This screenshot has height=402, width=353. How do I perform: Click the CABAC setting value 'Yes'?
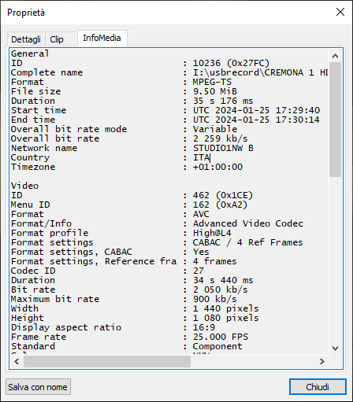coord(201,252)
